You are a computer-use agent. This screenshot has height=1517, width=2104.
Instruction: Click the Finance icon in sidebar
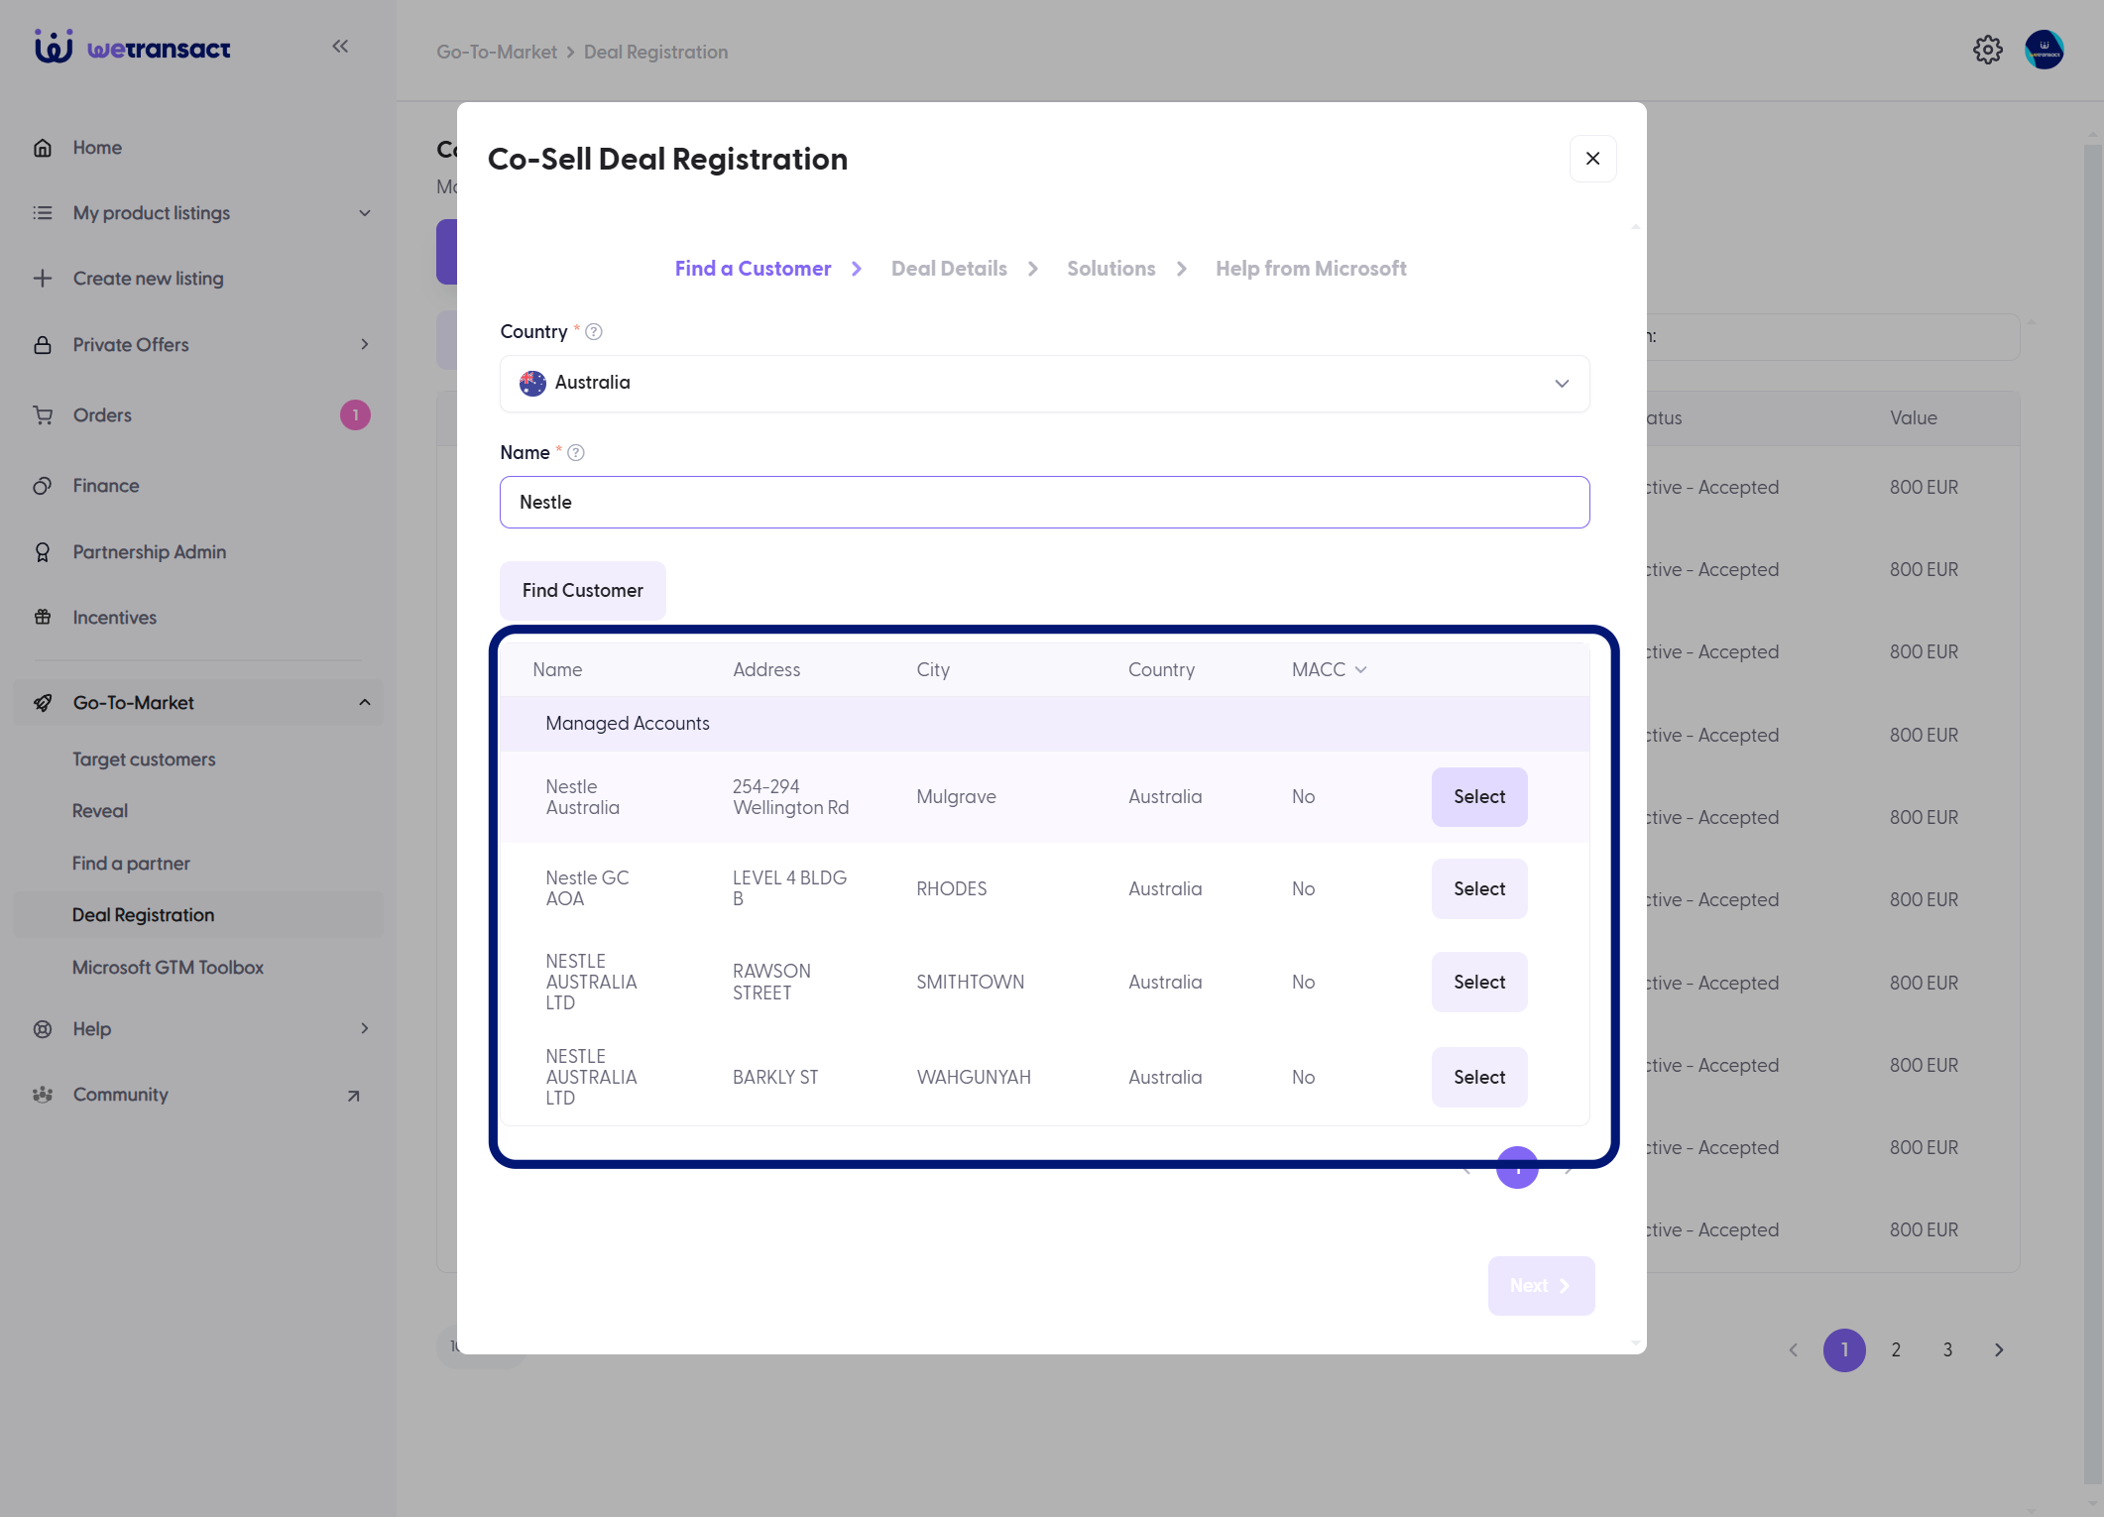43,486
